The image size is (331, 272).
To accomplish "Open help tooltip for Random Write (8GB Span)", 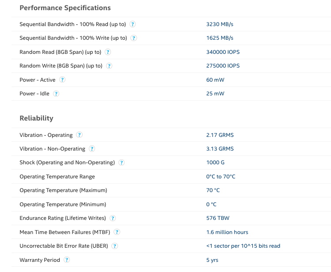I will click(109, 66).
